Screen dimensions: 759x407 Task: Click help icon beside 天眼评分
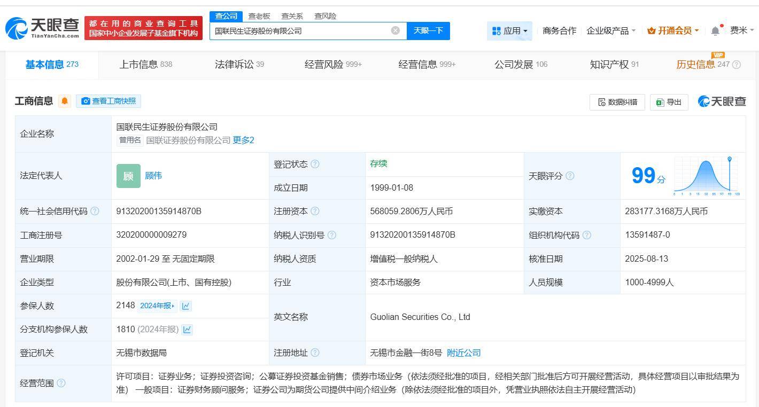570,176
